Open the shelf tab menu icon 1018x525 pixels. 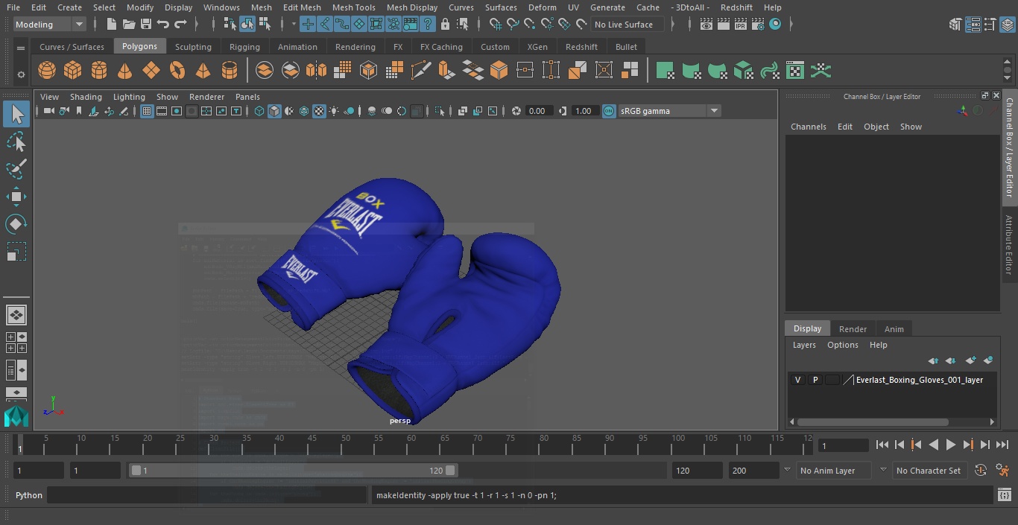click(21, 48)
